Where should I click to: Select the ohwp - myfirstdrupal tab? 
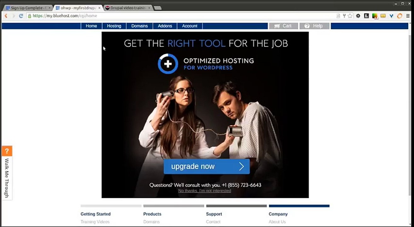[x=78, y=8]
